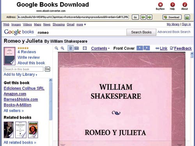195x146 pixels.
Task: Go forward with the green right arrow
Action: tap(149, 17)
